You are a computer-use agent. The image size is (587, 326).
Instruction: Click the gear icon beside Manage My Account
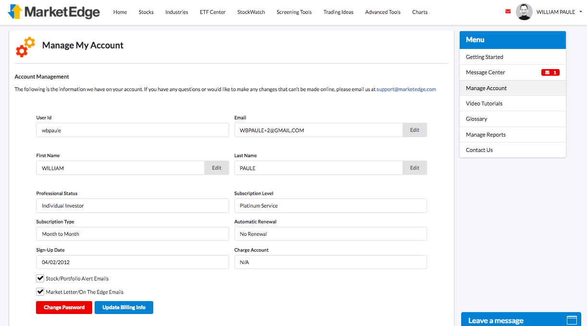click(x=24, y=47)
